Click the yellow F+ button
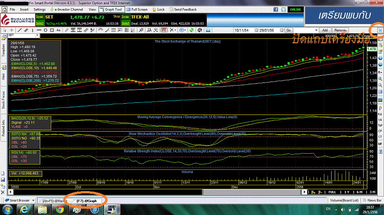This screenshot has width=384, height=215. (313, 192)
